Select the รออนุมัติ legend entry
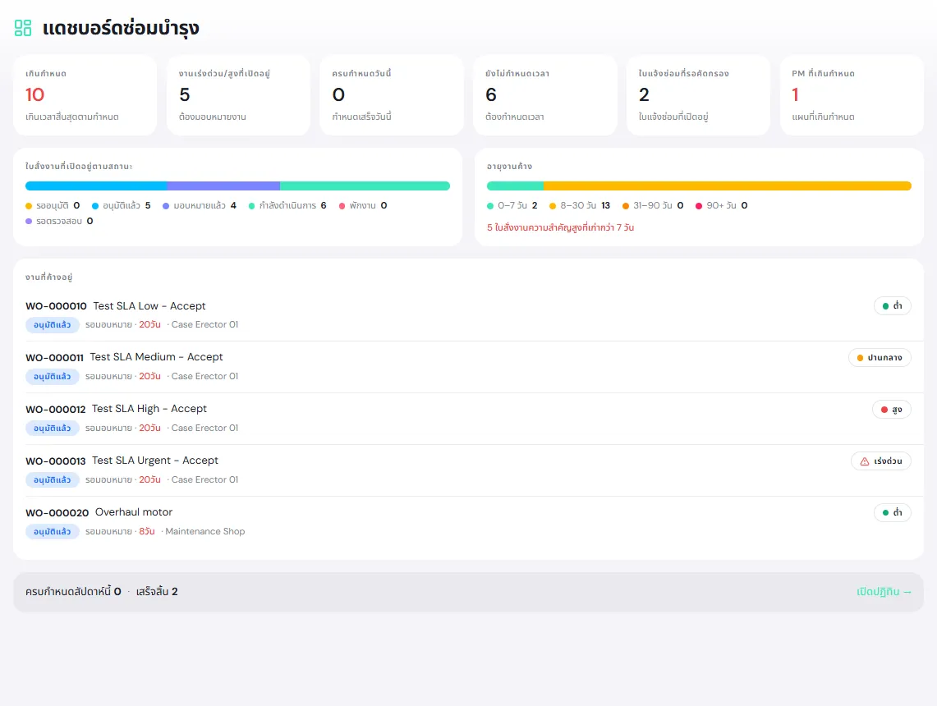937x706 pixels. (53, 205)
